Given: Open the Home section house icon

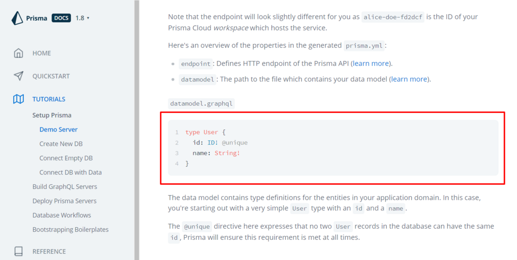Looking at the screenshot, I should 19,53.
